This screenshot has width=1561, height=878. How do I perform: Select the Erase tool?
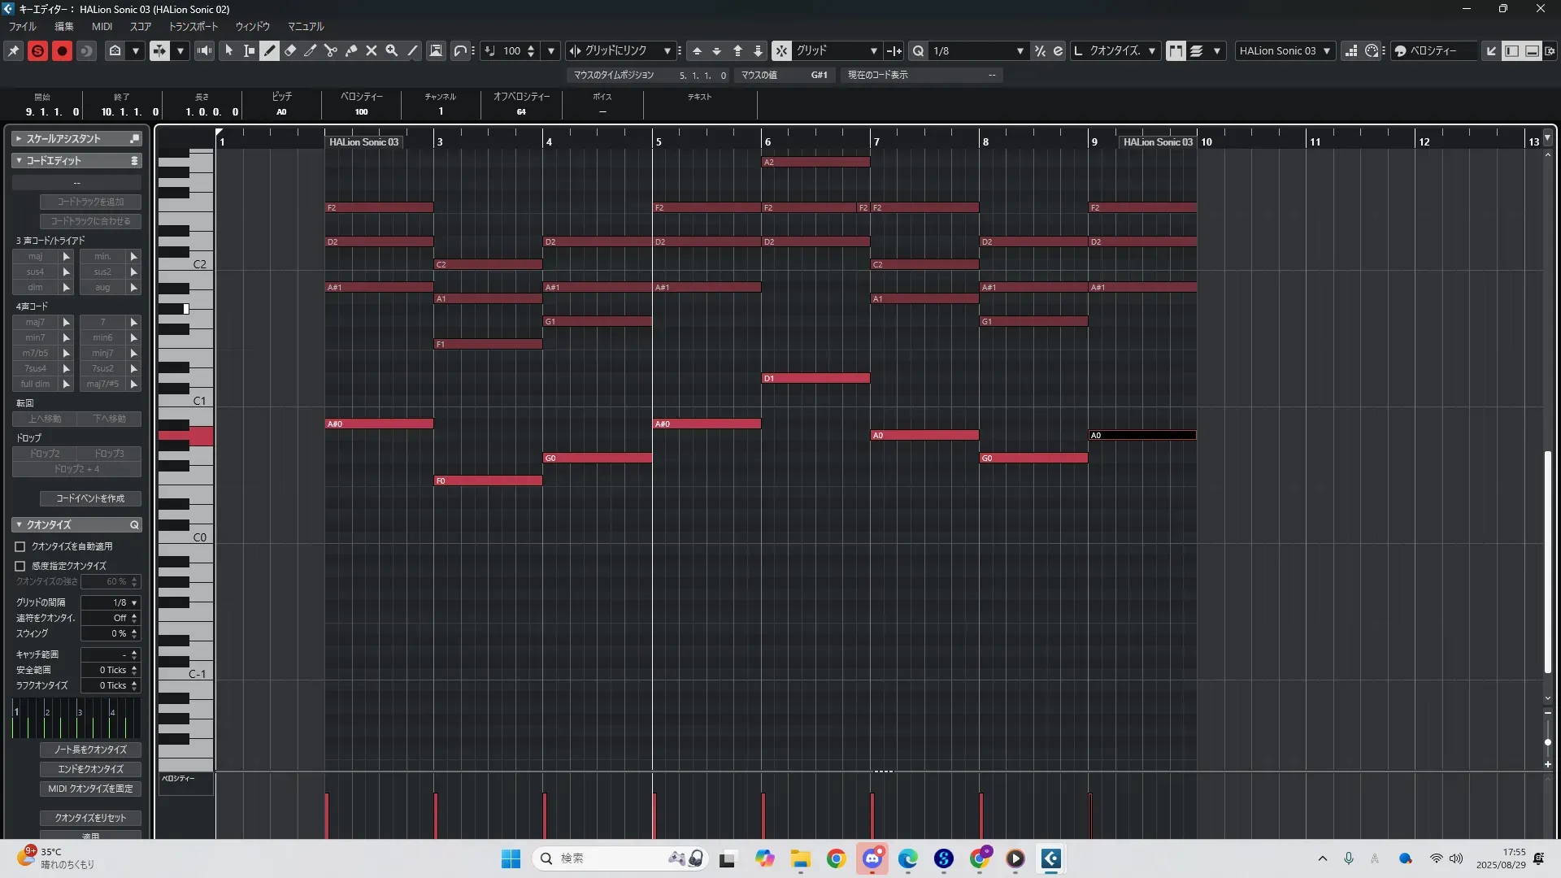coord(290,50)
